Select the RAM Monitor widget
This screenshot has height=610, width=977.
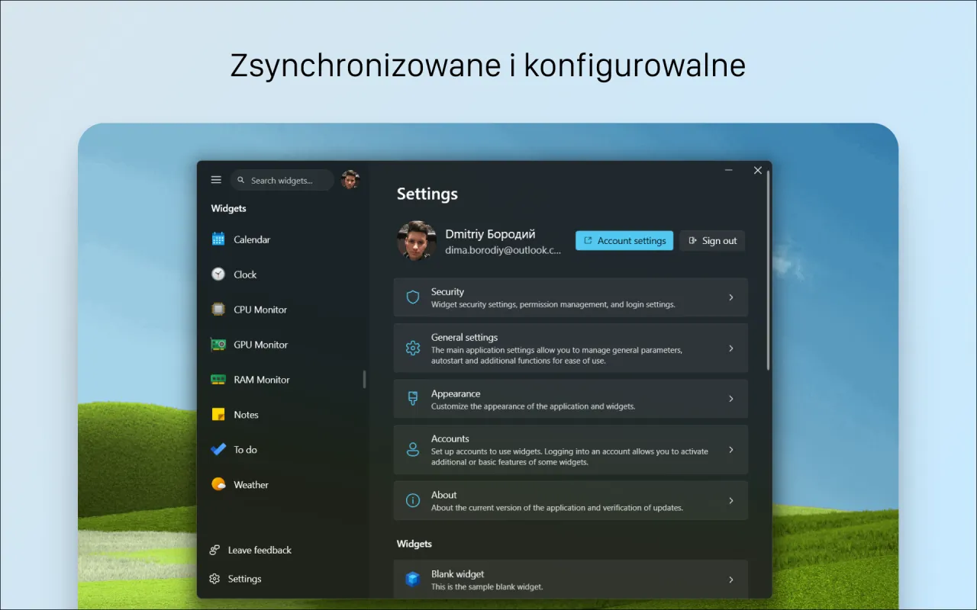[x=261, y=379]
